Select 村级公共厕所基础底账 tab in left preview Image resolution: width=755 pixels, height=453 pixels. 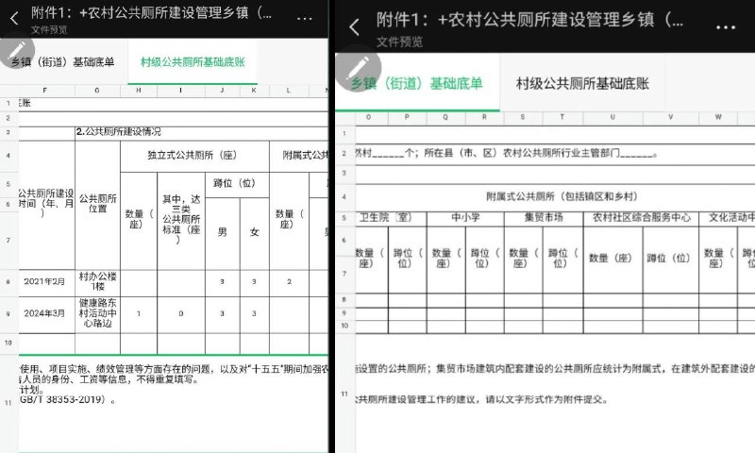pos(193,61)
